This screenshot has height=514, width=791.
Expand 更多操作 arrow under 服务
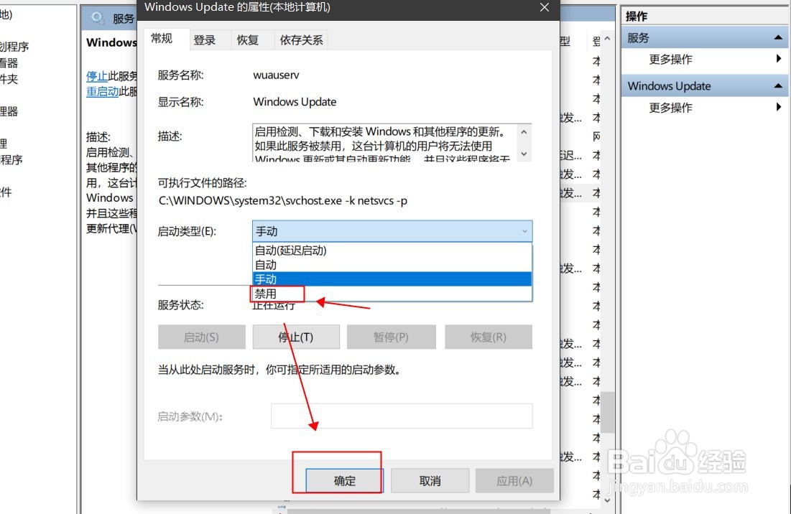779,59
